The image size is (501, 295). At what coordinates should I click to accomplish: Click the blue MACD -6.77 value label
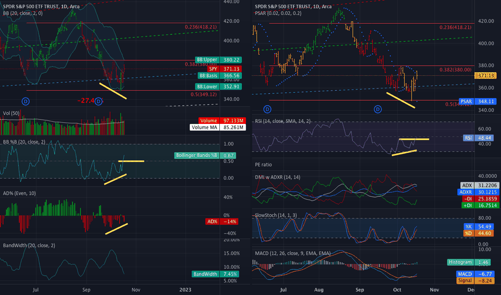tap(475, 274)
